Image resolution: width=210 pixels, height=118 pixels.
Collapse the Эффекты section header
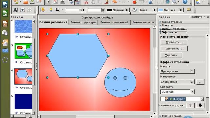(x=169, y=32)
